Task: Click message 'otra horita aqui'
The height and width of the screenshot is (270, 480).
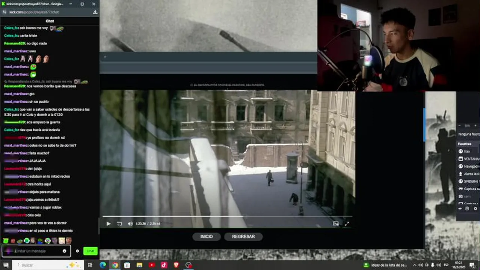Action: click(x=39, y=184)
